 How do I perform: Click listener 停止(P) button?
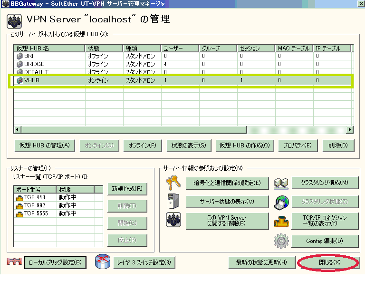[x=127, y=240]
